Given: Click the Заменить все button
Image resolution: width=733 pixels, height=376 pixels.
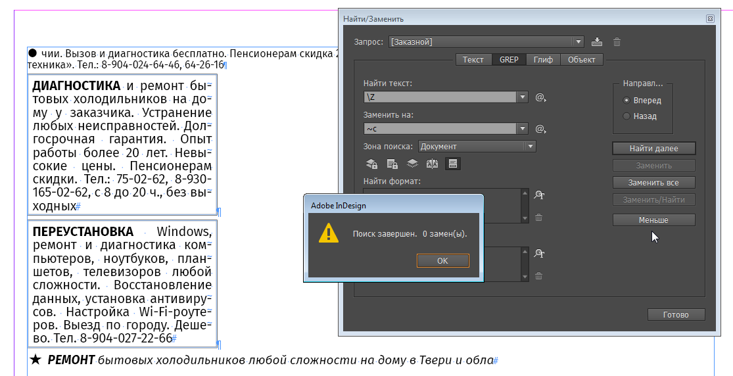Looking at the screenshot, I should point(653,183).
